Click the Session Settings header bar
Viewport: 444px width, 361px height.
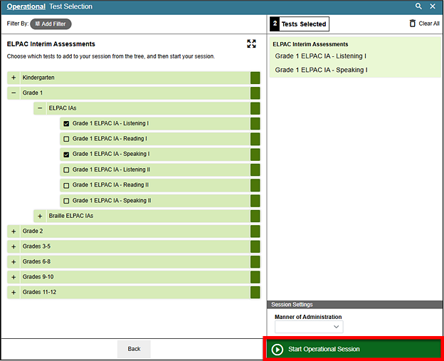355,305
